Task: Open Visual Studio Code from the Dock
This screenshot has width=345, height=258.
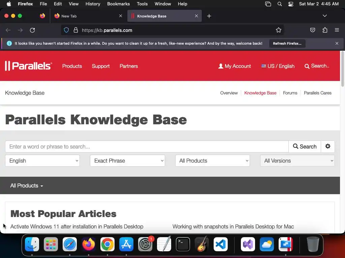Action: click(x=221, y=244)
